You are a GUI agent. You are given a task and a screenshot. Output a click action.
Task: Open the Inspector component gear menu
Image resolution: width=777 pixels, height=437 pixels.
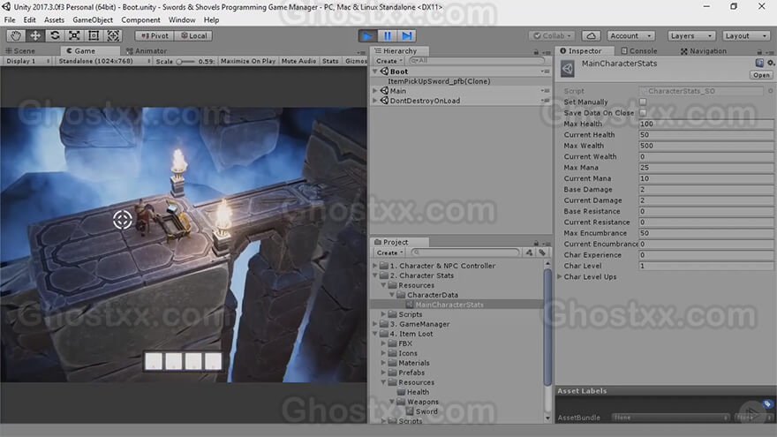tap(771, 63)
